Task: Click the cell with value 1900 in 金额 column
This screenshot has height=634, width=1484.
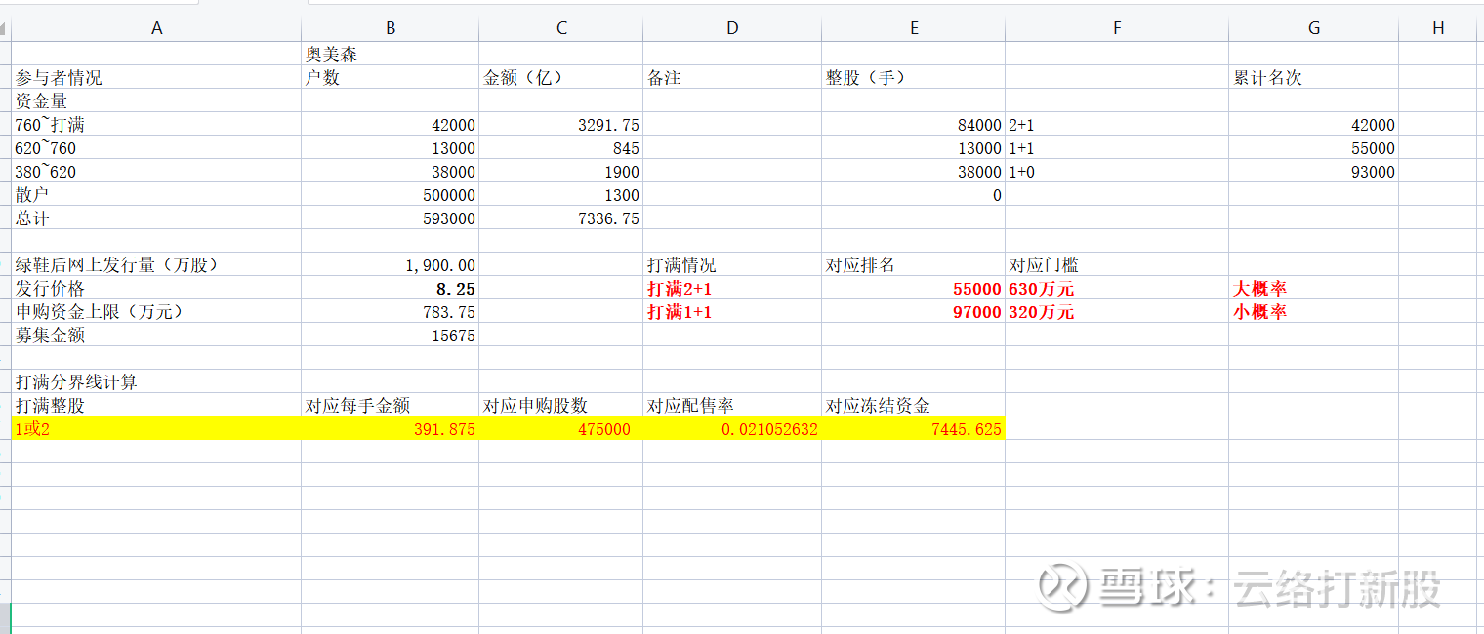Action: 561,171
